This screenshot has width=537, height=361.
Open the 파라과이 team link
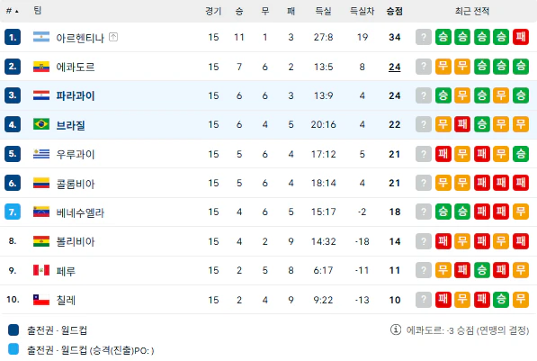[76, 95]
